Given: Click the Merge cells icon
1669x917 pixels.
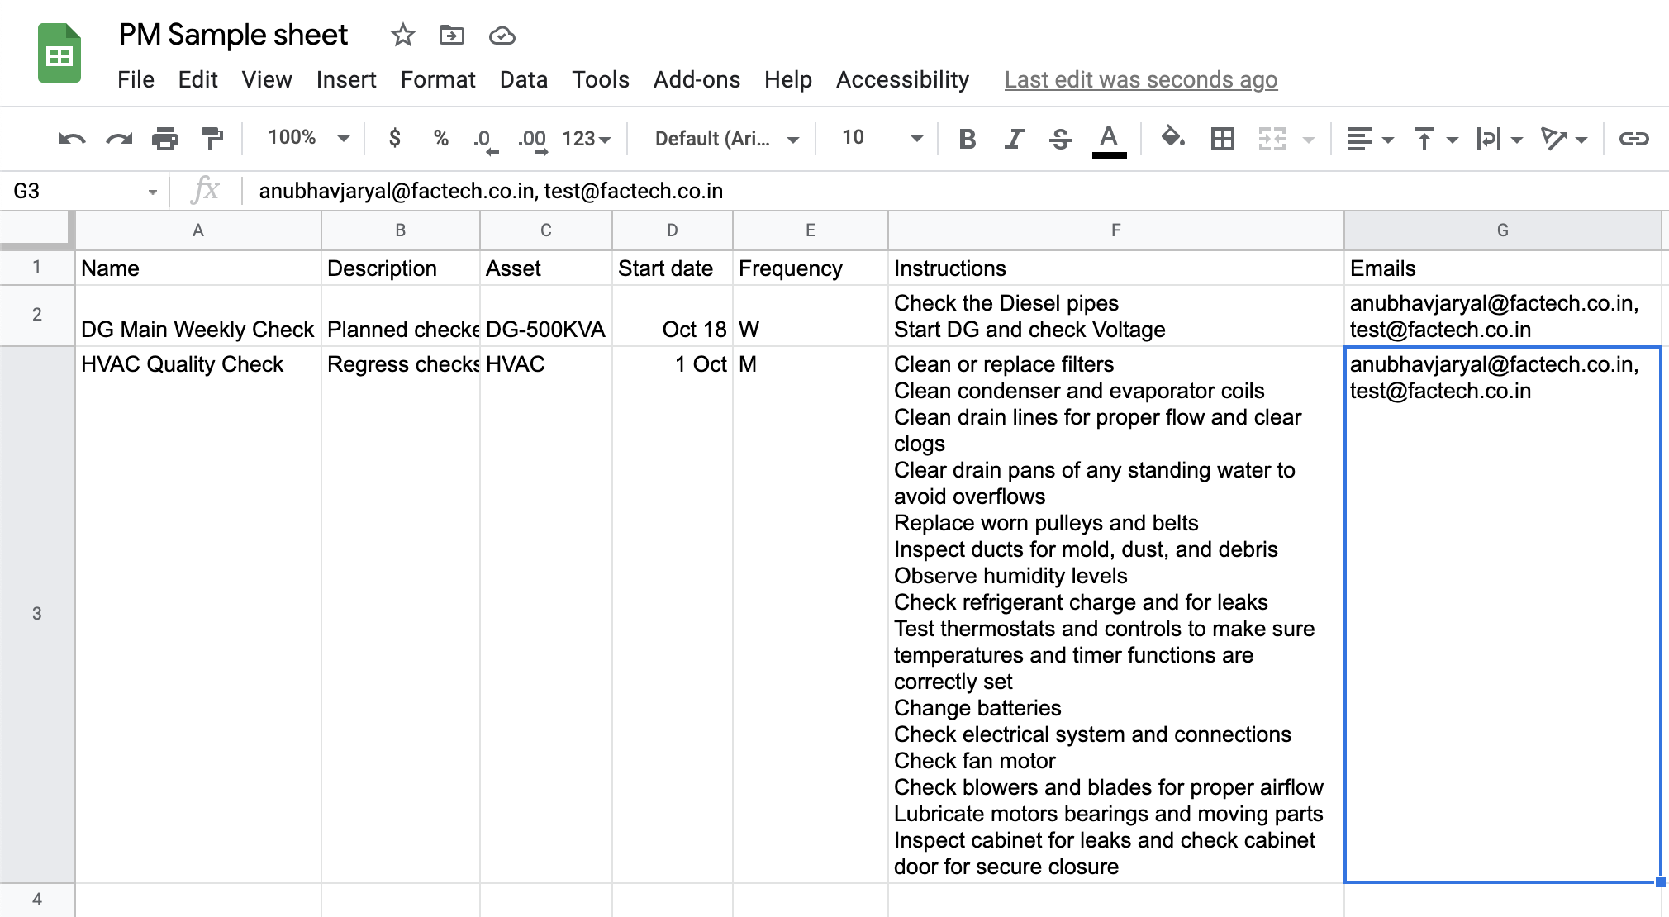Looking at the screenshot, I should tap(1272, 139).
